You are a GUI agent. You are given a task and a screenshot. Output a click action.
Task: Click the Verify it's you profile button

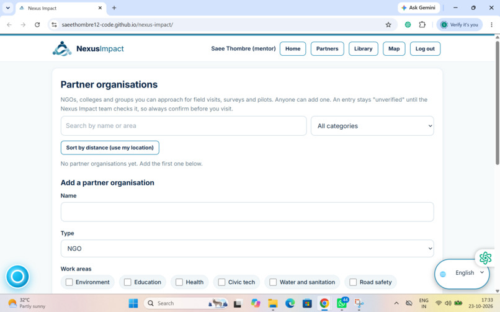459,25
